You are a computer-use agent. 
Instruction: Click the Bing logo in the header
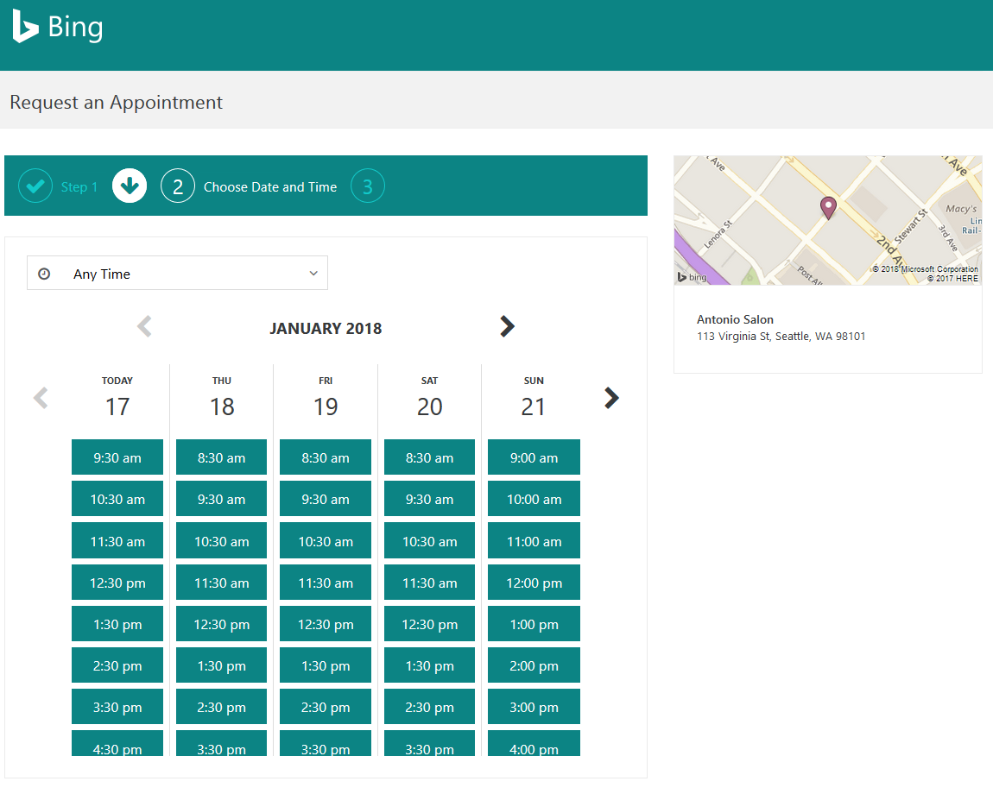58,28
